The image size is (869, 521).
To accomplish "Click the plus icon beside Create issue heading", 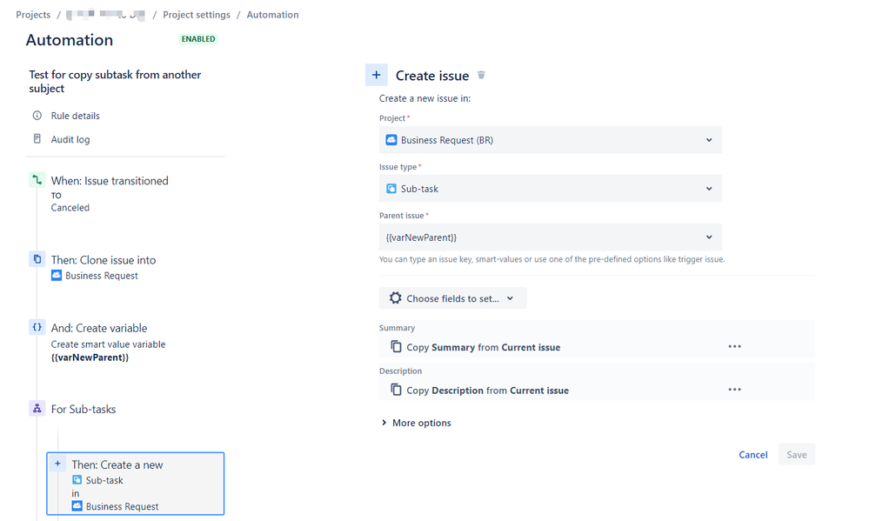I will 377,75.
